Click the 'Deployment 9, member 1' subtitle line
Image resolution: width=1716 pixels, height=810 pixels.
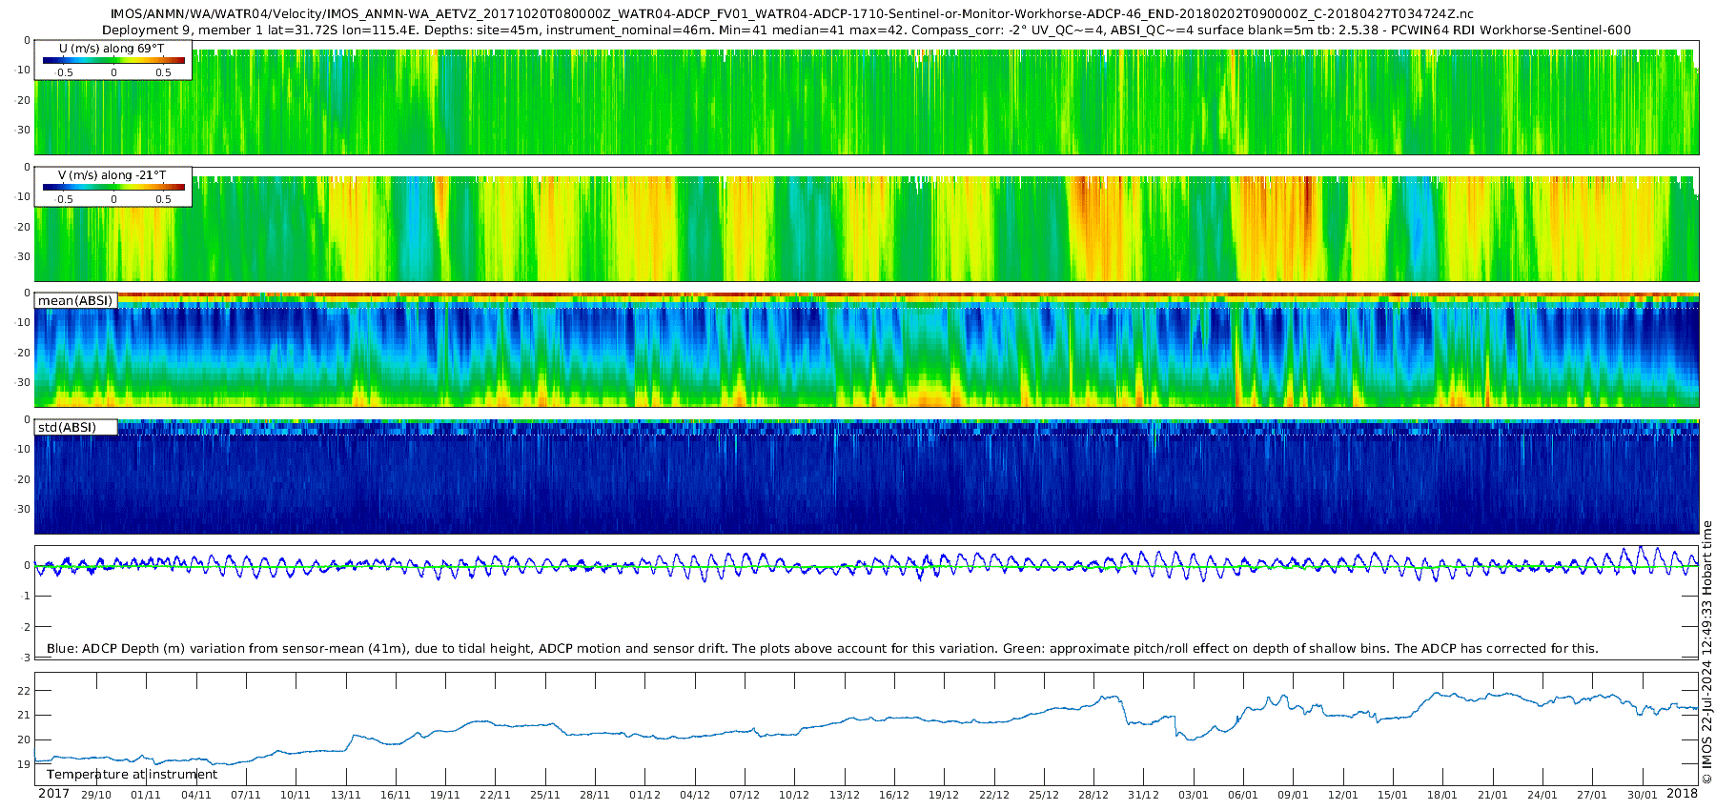pos(867,30)
